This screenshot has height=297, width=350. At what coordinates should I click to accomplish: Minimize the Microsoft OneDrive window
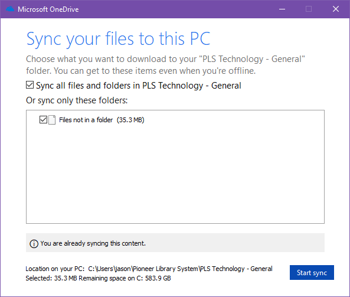coord(282,9)
